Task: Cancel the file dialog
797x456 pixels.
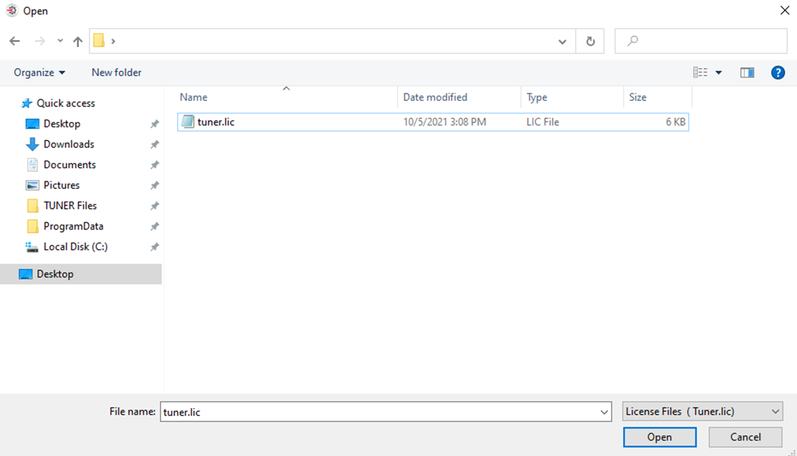Action: (745, 437)
